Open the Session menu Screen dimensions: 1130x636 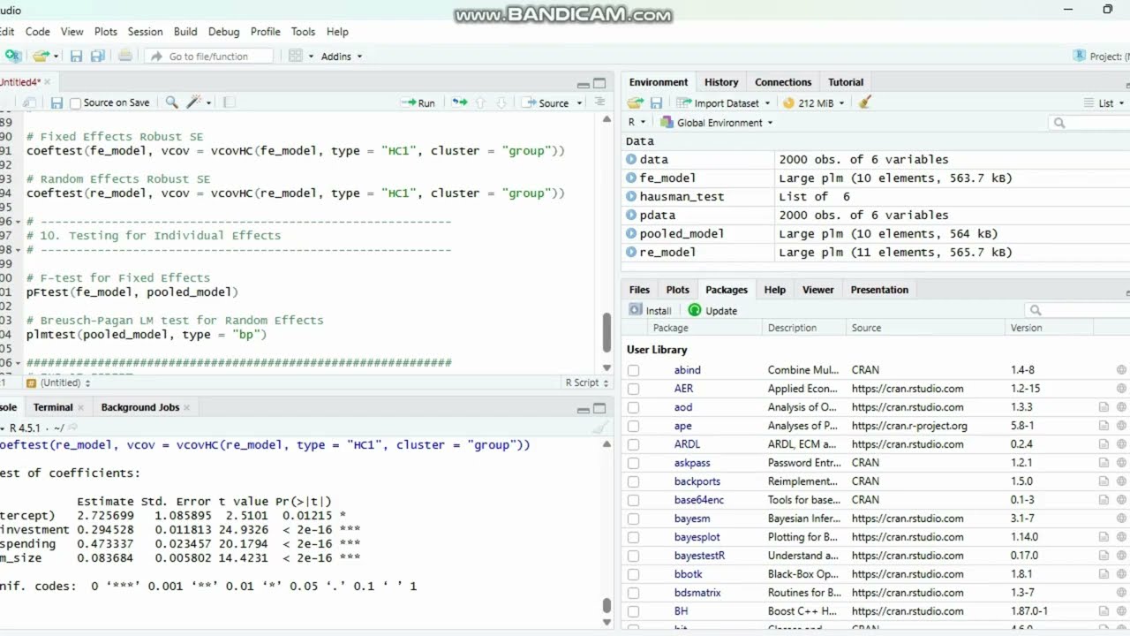coord(145,31)
